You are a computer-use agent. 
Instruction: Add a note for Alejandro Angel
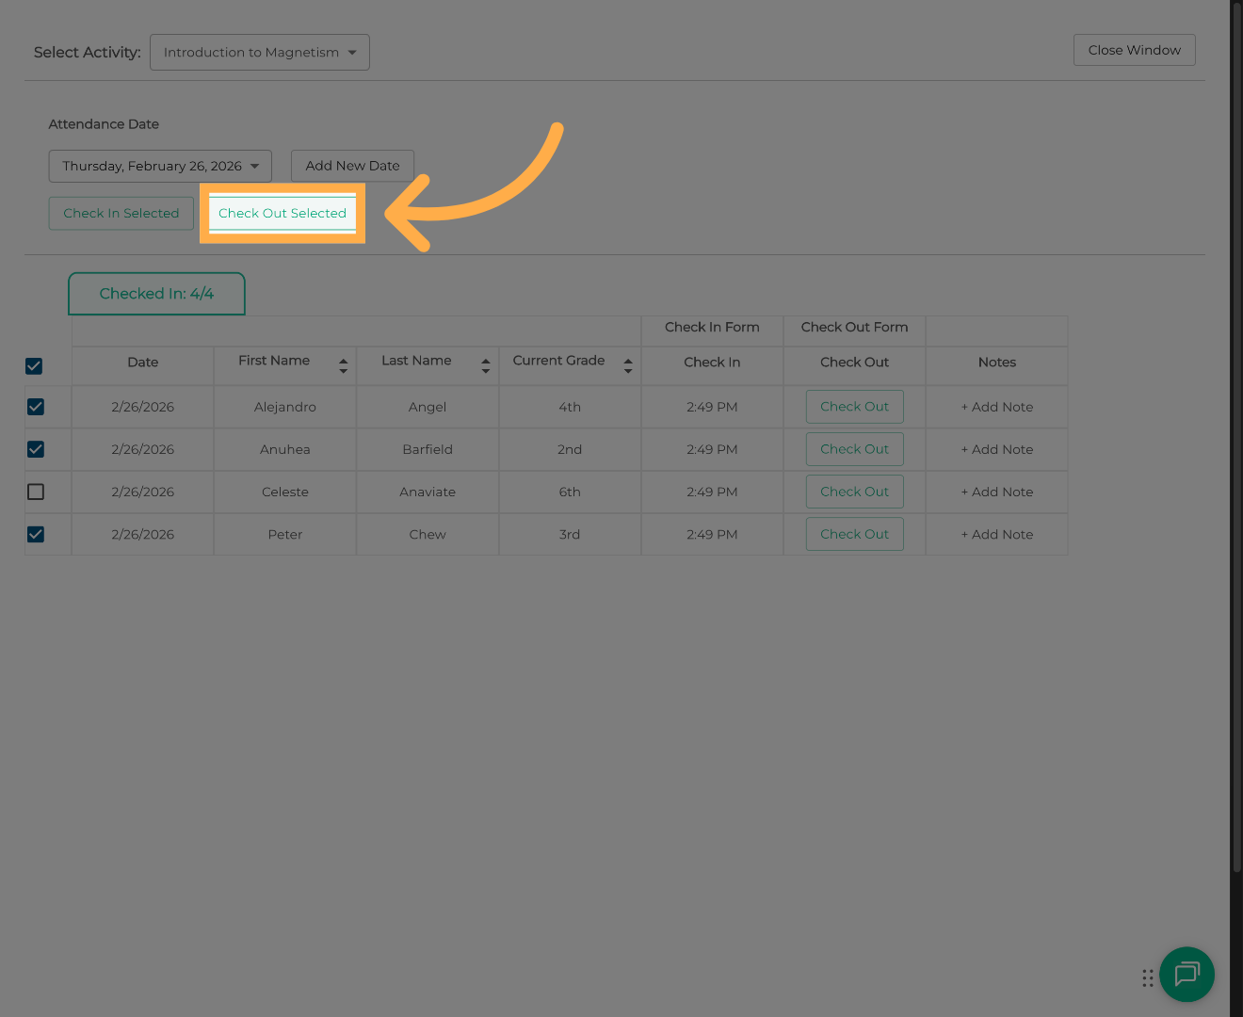click(x=996, y=407)
